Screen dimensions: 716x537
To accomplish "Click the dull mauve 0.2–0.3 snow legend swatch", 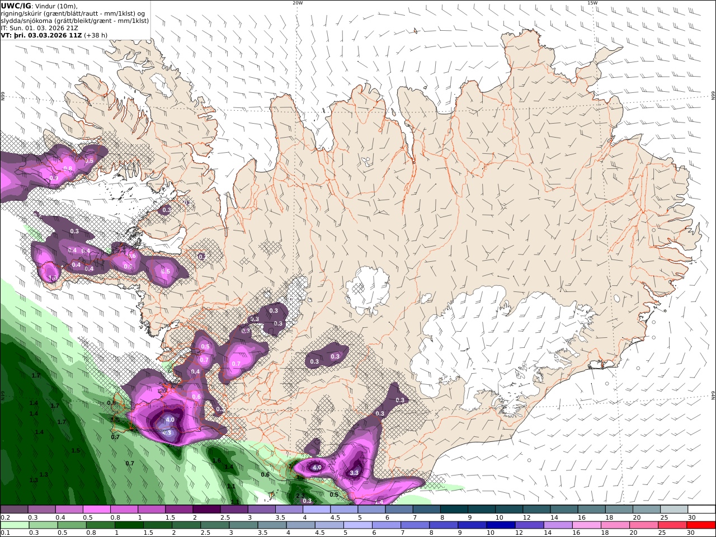I will [15, 510].
